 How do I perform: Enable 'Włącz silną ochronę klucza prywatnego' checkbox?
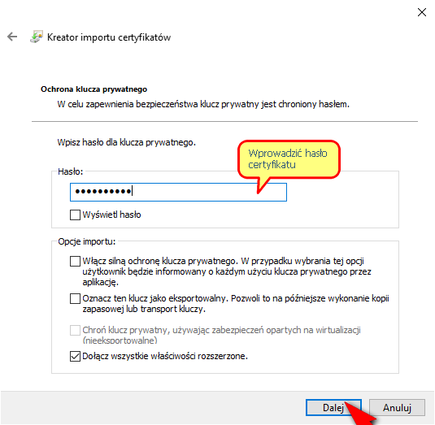click(75, 261)
